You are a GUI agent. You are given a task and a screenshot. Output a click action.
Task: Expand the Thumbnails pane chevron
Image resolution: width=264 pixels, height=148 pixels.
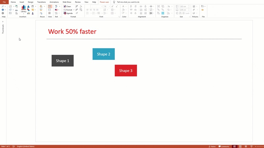pos(3,22)
